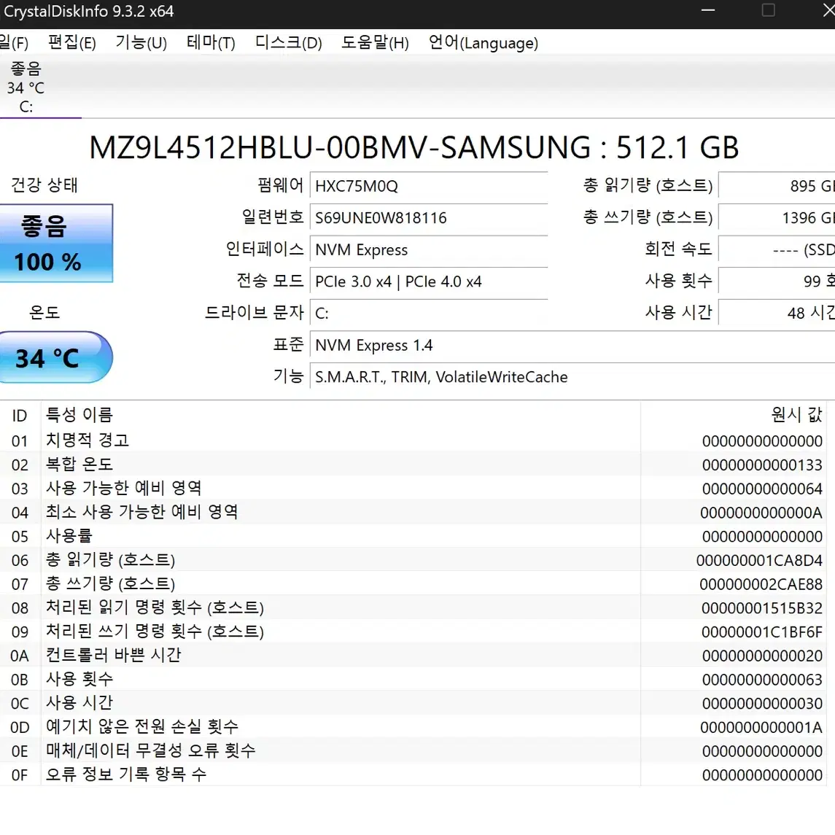Maximize the CrystalDiskInfo window
Screen dimensions: 835x835
(769, 11)
